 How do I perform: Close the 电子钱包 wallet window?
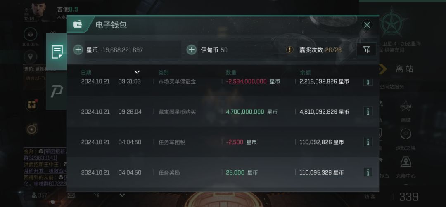(367, 25)
